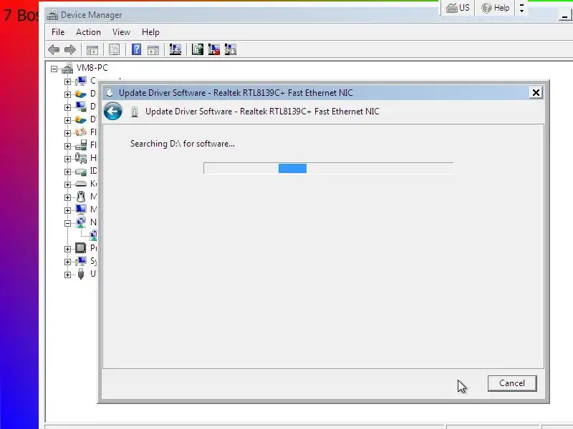Image resolution: width=573 pixels, height=429 pixels.
Task: Select the Keyboards category icon
Action: [x=81, y=184]
